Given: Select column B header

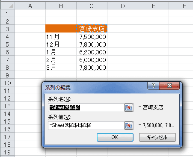Looking at the screenshot, I should click(x=61, y=6).
